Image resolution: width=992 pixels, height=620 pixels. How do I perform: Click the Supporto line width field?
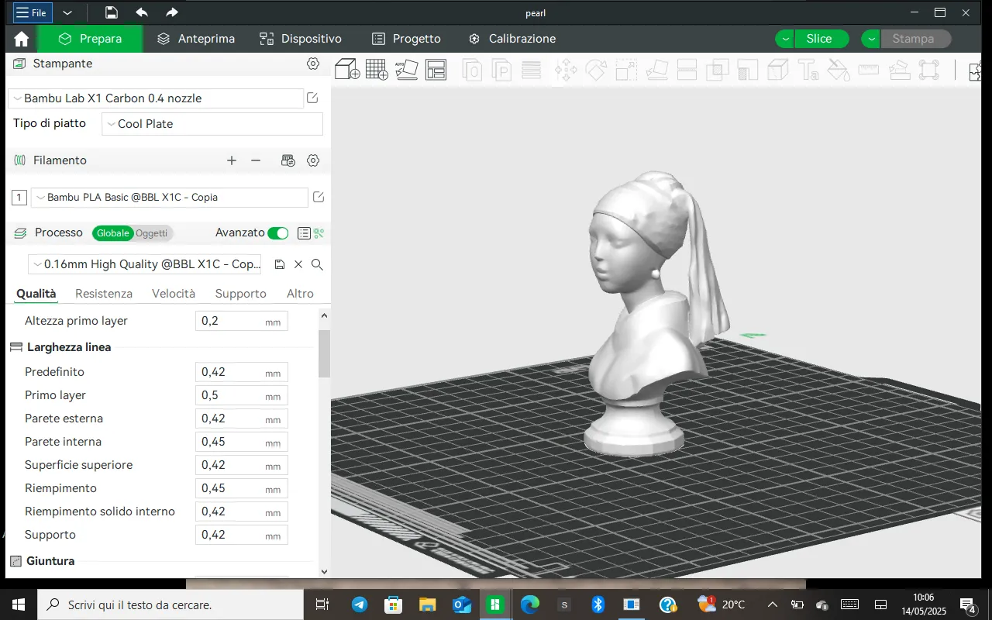242,535
